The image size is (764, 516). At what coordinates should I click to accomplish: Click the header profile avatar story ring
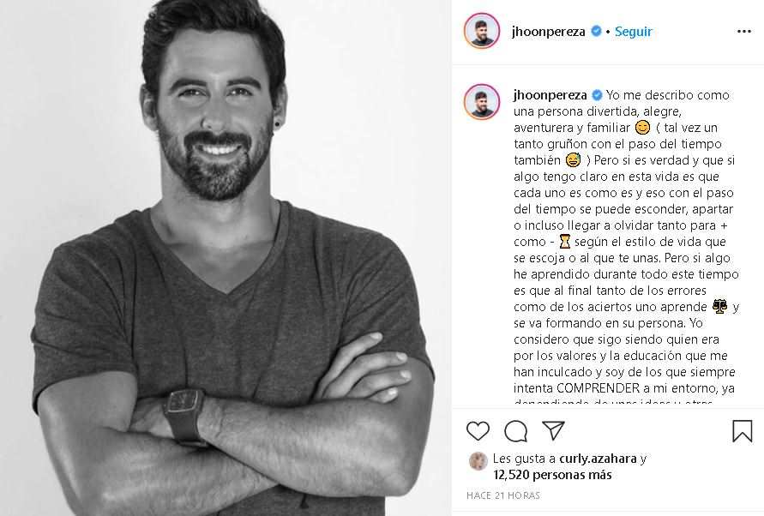[x=481, y=31]
